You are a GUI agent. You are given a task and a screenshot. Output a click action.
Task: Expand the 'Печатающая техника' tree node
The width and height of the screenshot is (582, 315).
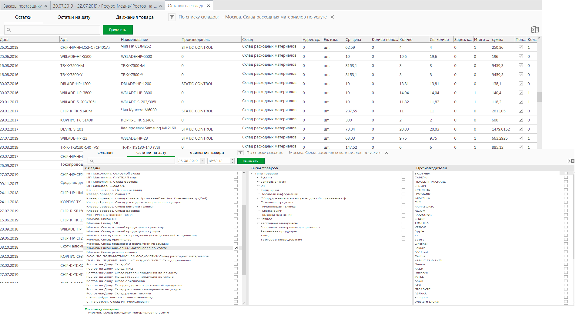pyautogui.click(x=258, y=207)
